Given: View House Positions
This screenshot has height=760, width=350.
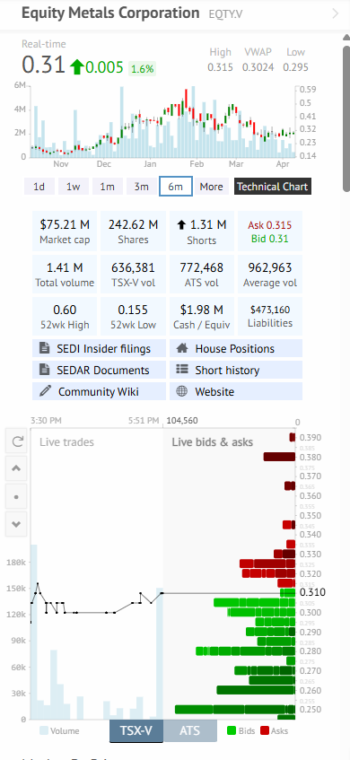Looking at the screenshot, I should tap(236, 348).
